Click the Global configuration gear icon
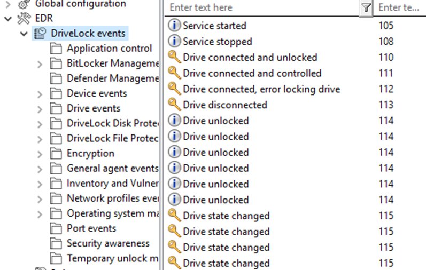This screenshot has width=426, height=270. [24, 4]
